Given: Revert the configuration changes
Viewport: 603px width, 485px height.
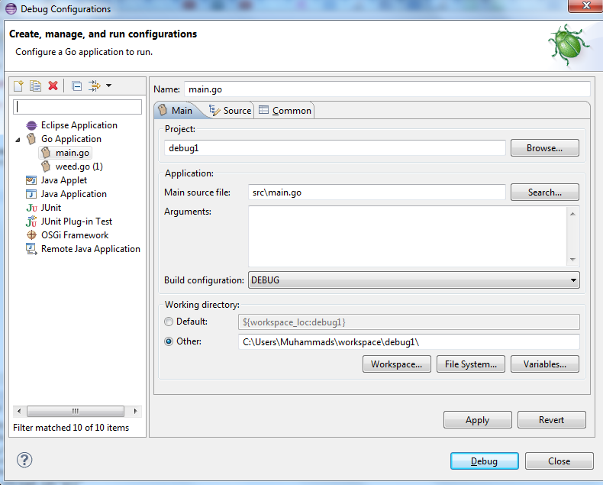Looking at the screenshot, I should point(551,420).
